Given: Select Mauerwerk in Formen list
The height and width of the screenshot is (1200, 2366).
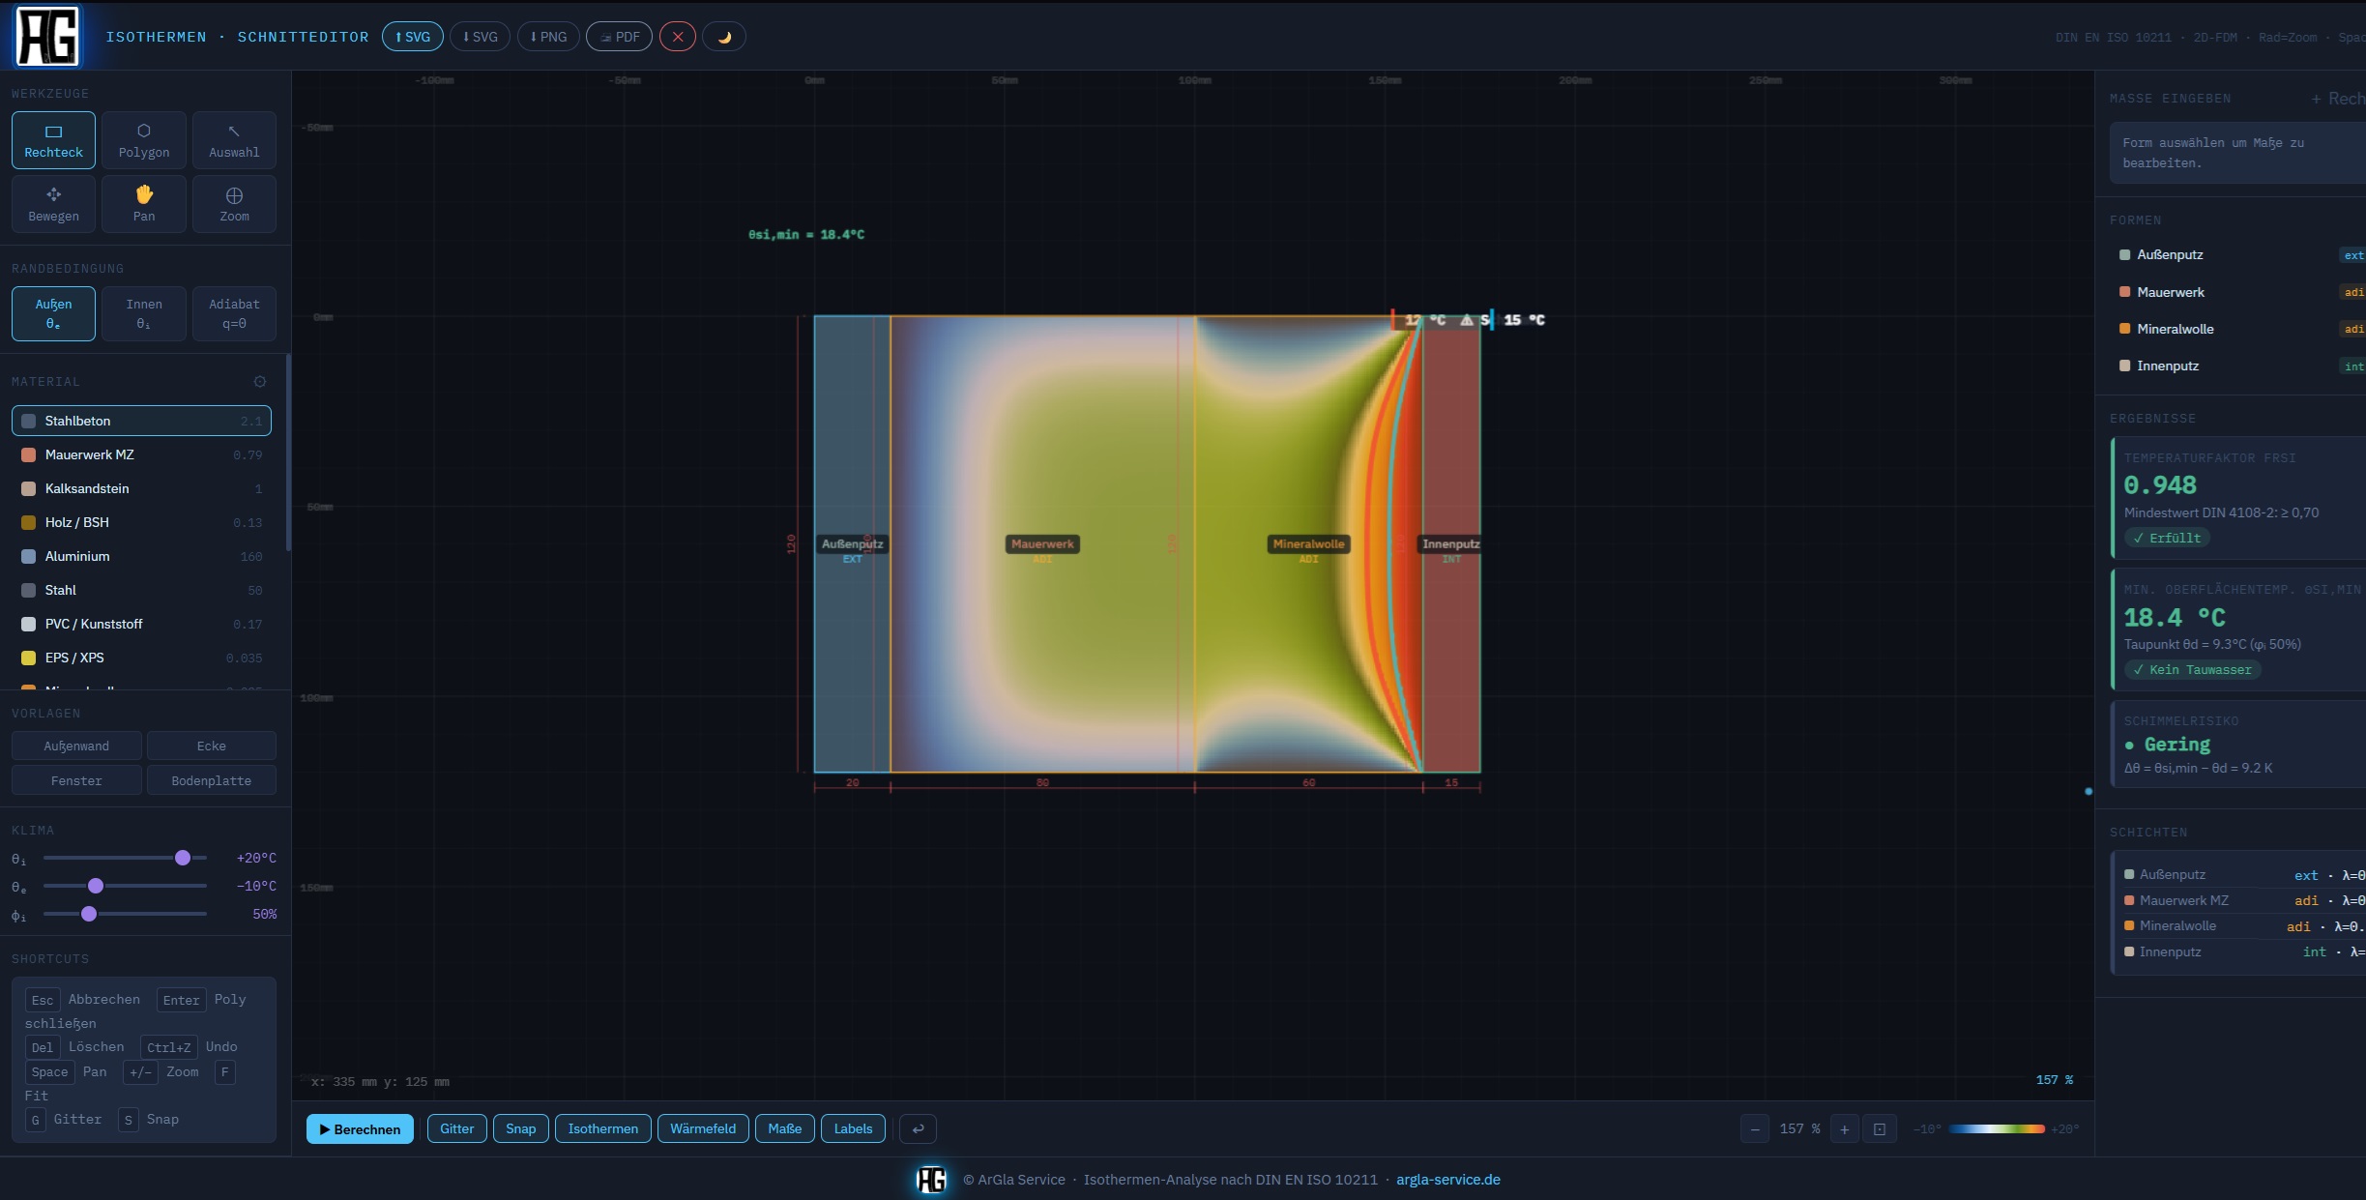Looking at the screenshot, I should tap(2237, 292).
